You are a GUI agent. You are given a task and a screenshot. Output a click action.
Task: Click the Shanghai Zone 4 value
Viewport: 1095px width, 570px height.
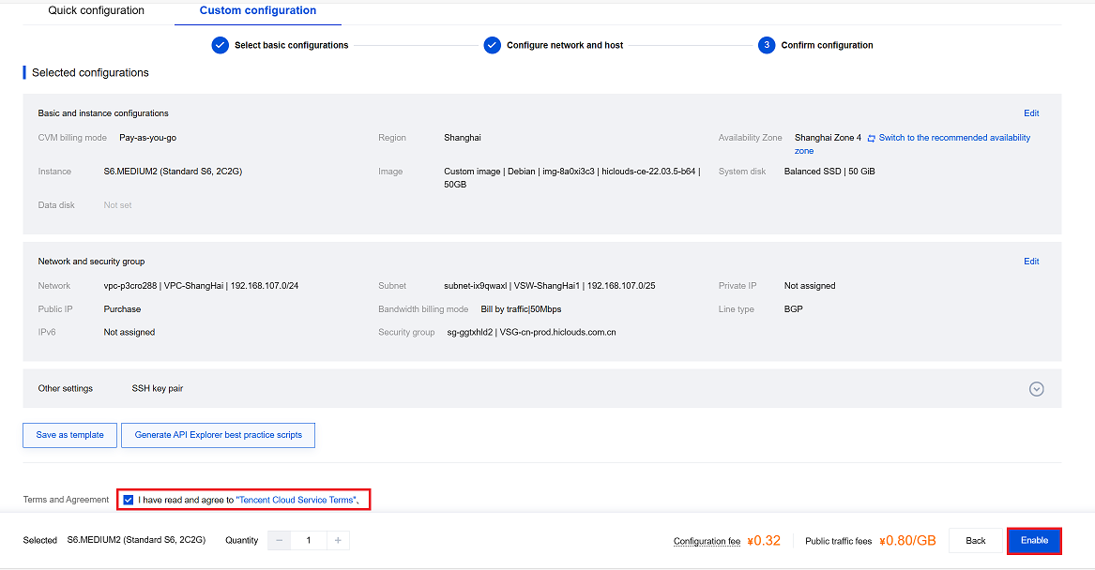(x=828, y=138)
